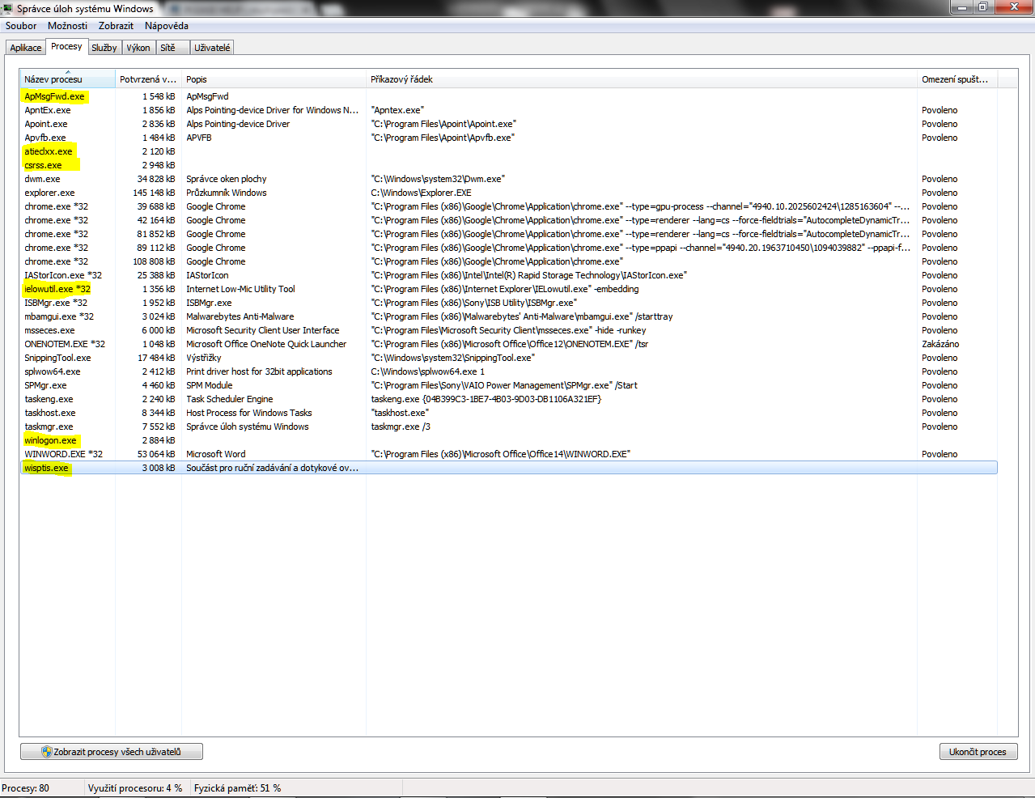This screenshot has width=1035, height=798.
Task: Click the 145 148 kB memory value
Action: [x=154, y=193]
